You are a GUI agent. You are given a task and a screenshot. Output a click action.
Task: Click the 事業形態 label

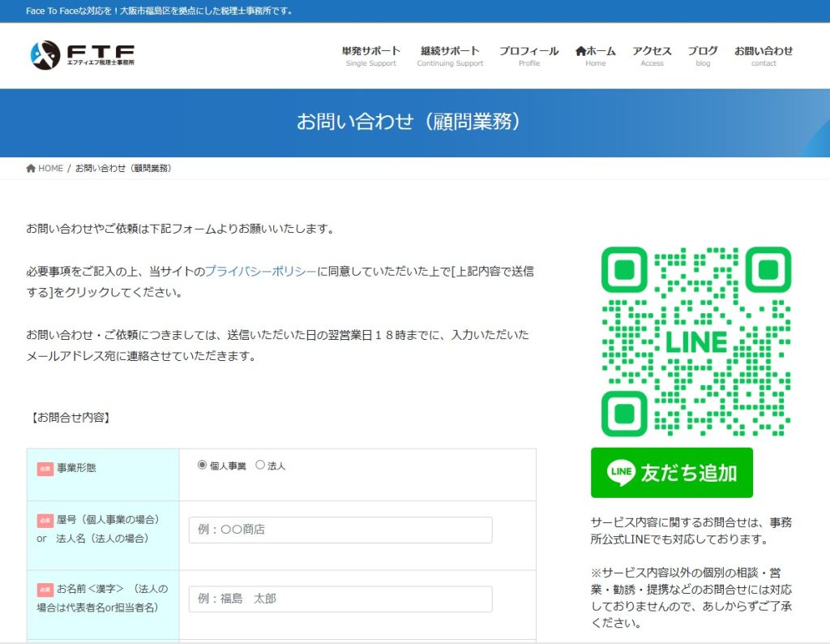(x=77, y=468)
